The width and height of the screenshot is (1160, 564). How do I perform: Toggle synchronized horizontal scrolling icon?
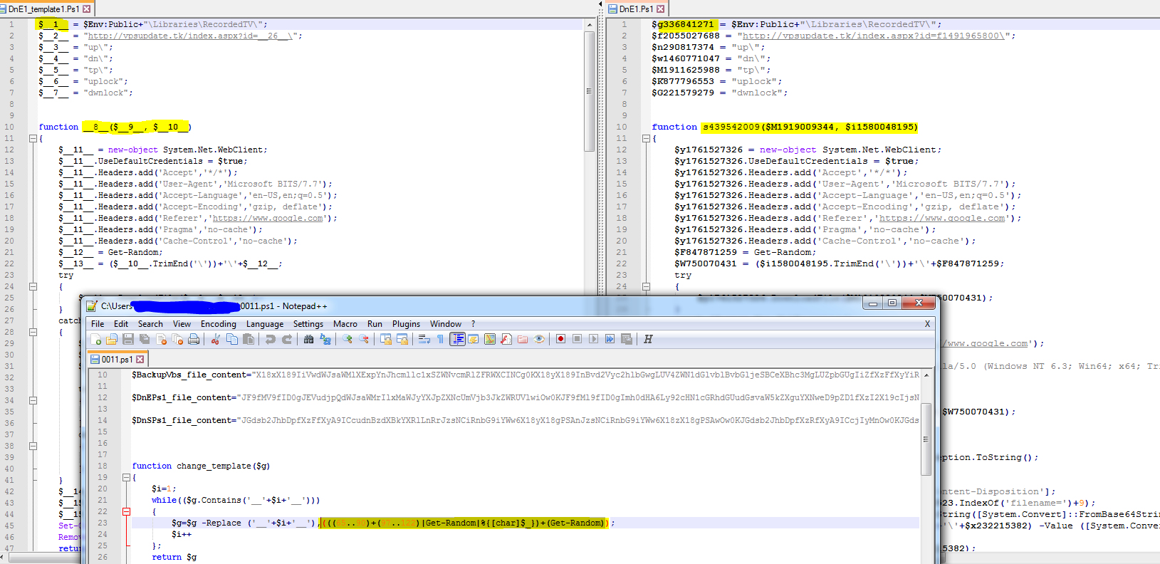402,339
